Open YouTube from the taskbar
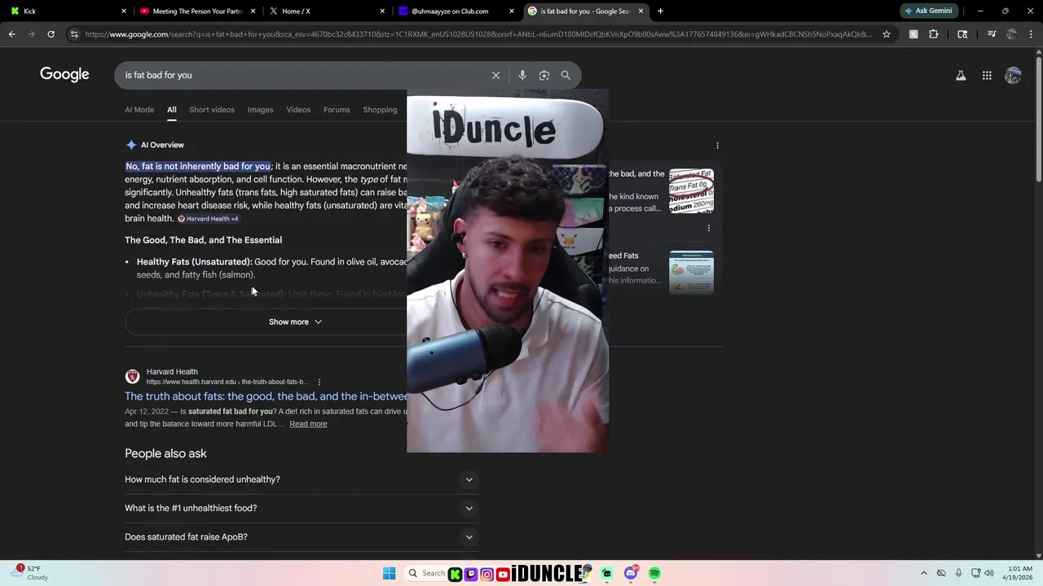Viewport: 1043px width, 586px height. [503, 574]
